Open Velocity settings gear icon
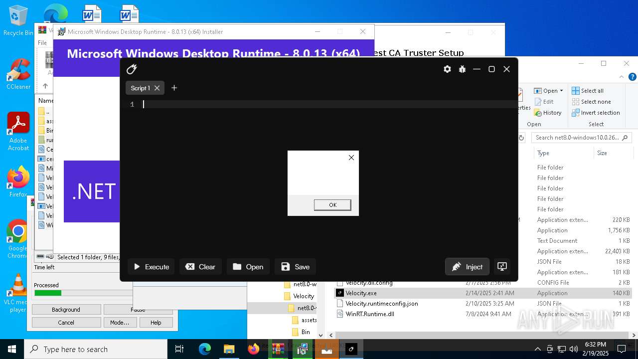This screenshot has width=638, height=359. pyautogui.click(x=447, y=69)
